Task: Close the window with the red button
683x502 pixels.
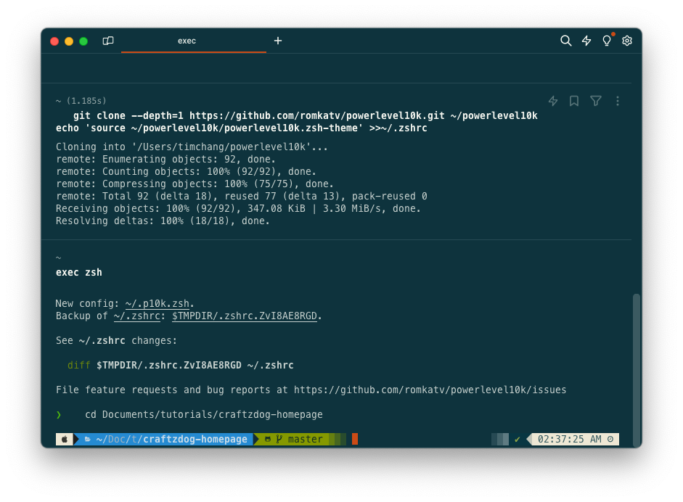Action: [x=54, y=41]
